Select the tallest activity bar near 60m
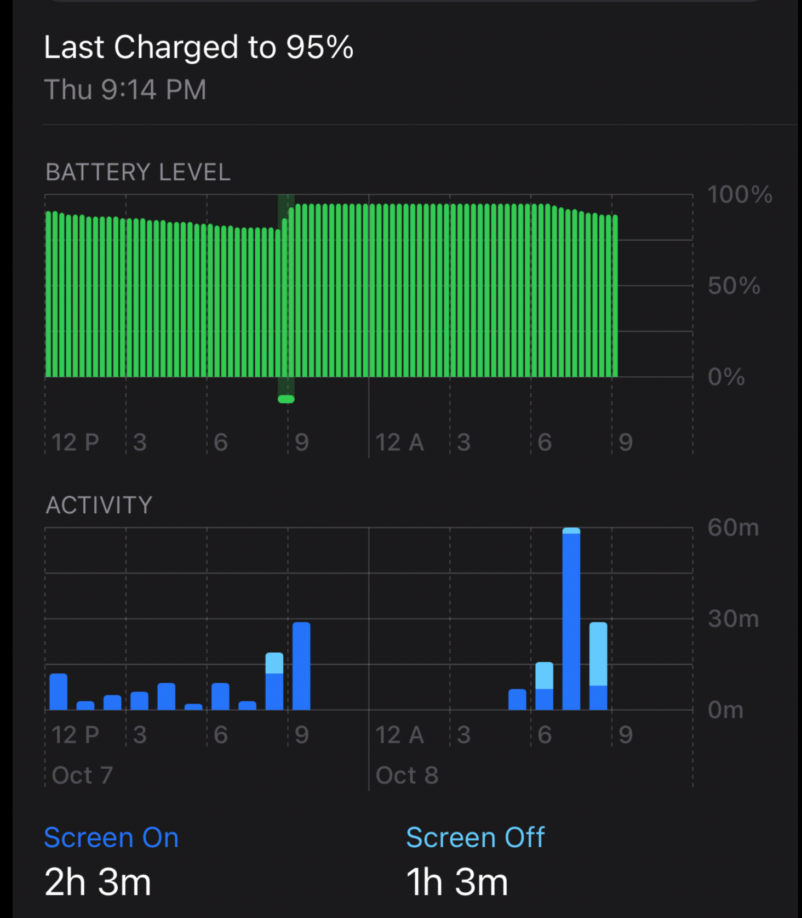 [x=571, y=619]
